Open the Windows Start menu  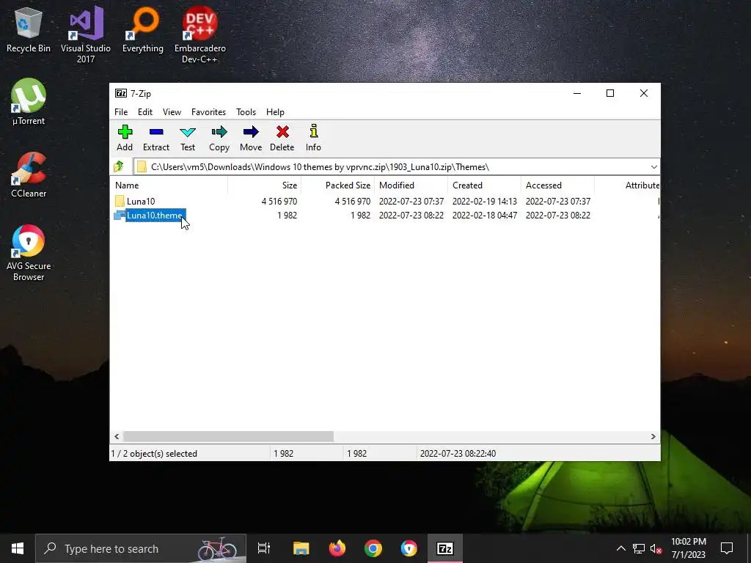pyautogui.click(x=18, y=548)
